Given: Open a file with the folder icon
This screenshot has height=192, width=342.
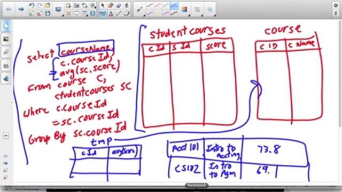Looking at the screenshot, I should click(48, 5).
